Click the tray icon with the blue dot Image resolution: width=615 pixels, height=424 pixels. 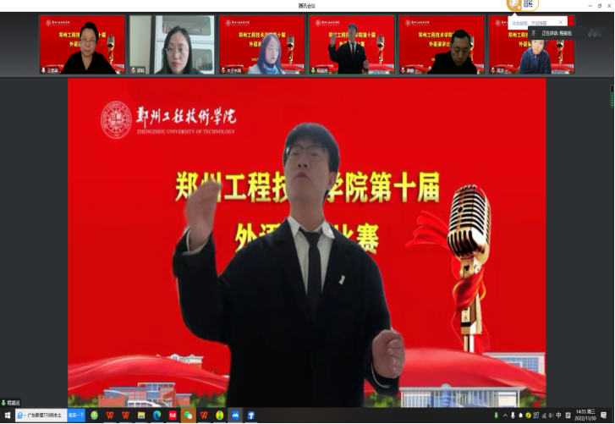(535, 416)
